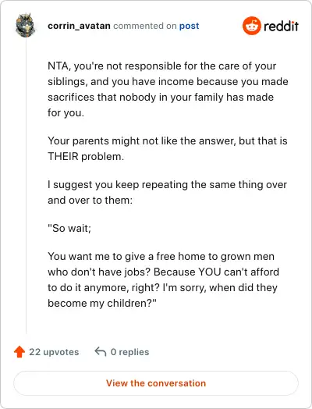Open corrin_avatan's username profile link
The height and width of the screenshot is (409, 312).
coord(79,26)
